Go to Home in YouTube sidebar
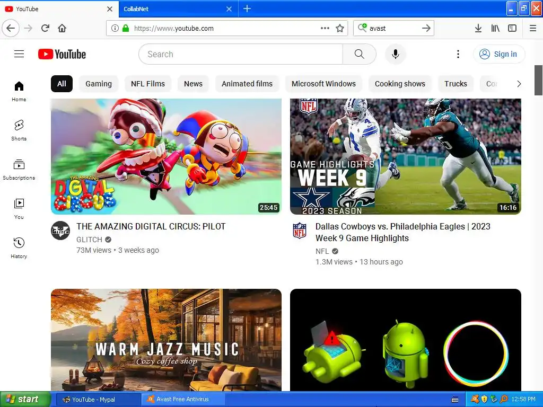 click(x=19, y=91)
